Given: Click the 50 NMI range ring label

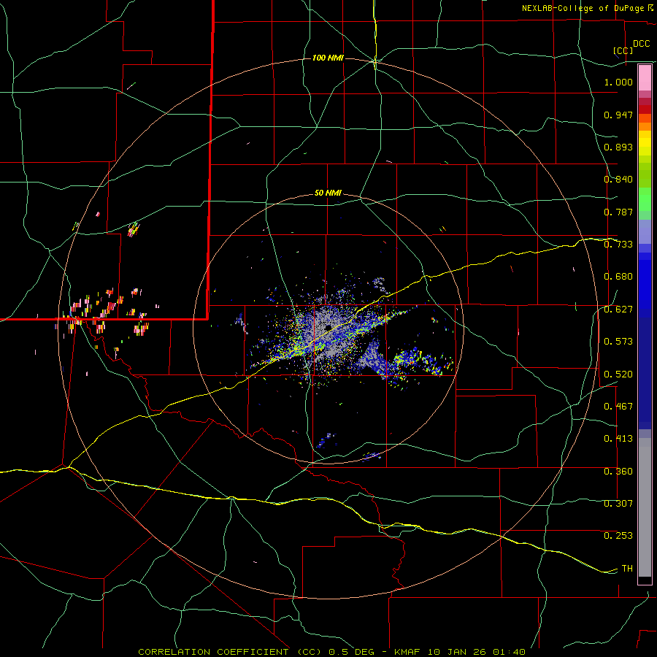Looking at the screenshot, I should click(328, 193).
